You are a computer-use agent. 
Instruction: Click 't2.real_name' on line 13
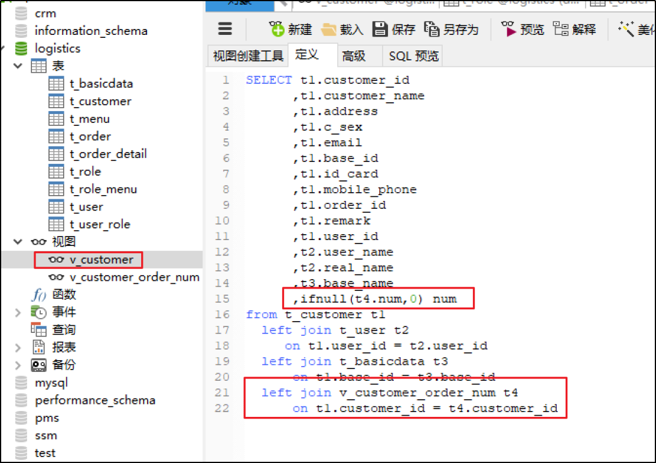pos(347,268)
